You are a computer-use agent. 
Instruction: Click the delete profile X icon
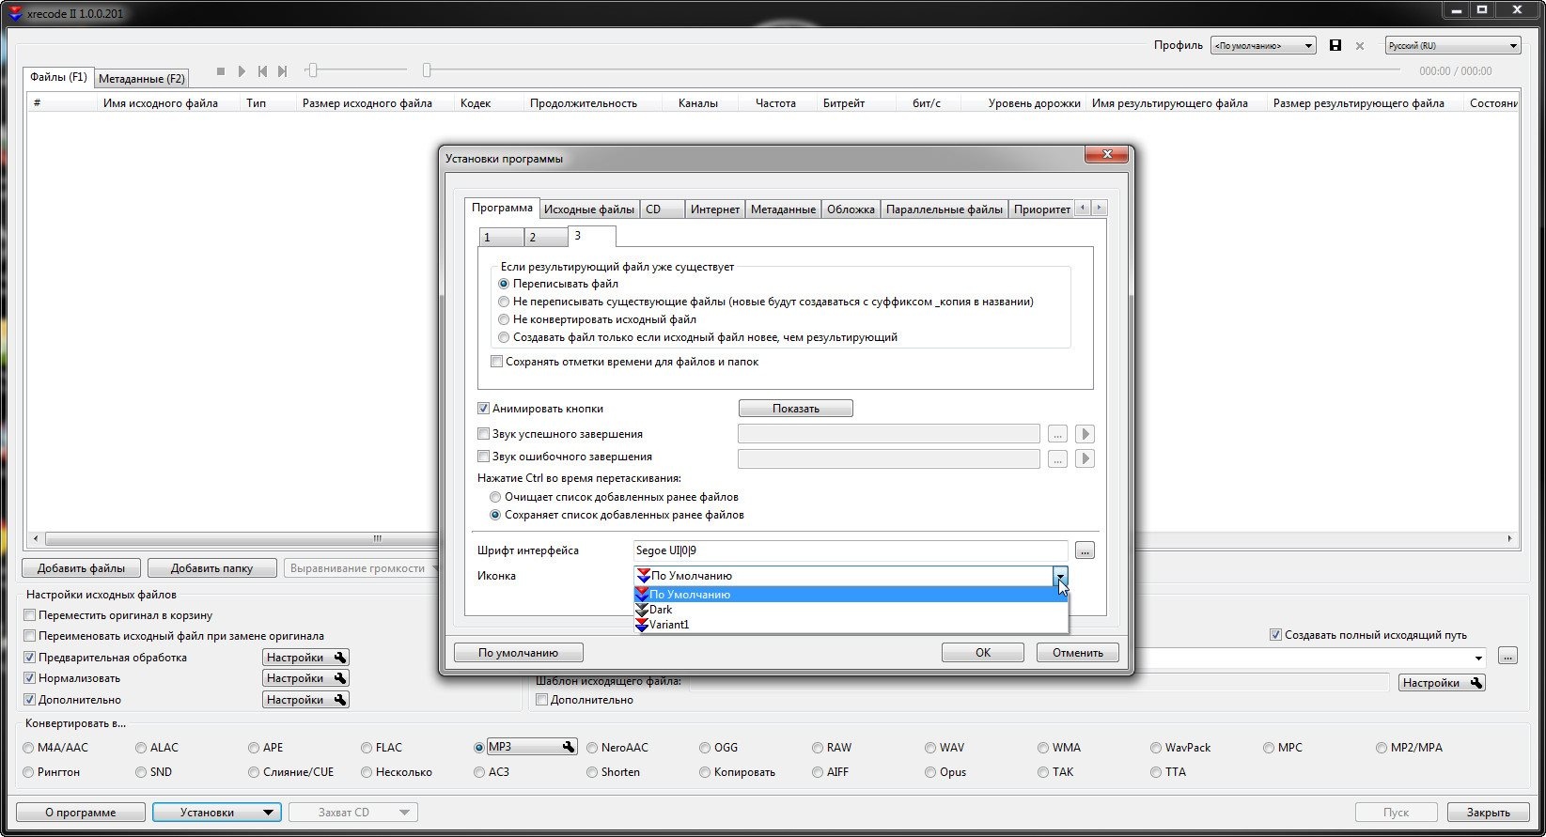(1359, 45)
